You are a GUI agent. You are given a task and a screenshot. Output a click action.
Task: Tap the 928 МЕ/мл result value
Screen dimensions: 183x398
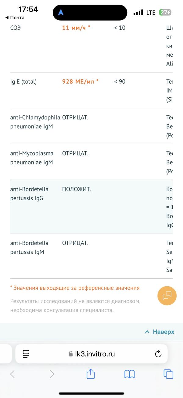click(x=80, y=82)
